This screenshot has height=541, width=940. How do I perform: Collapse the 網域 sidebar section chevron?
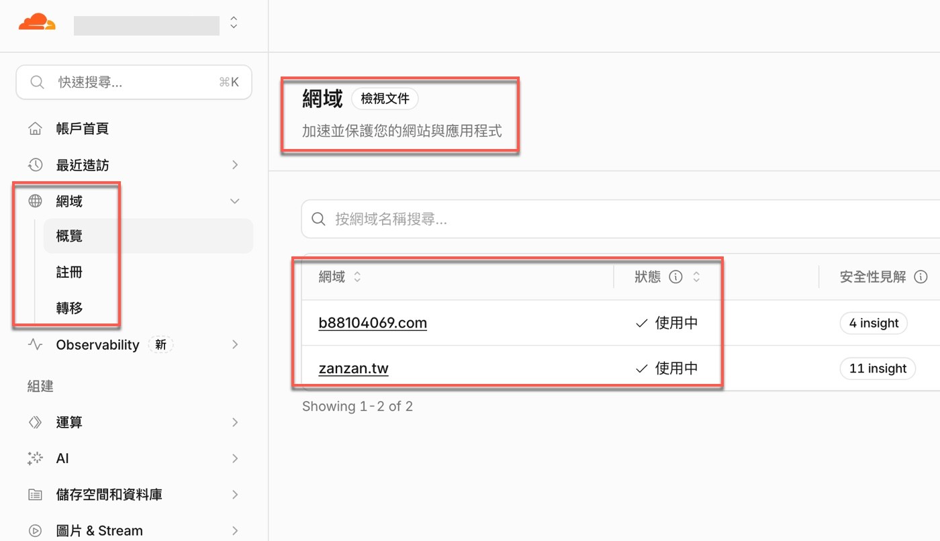tap(235, 201)
